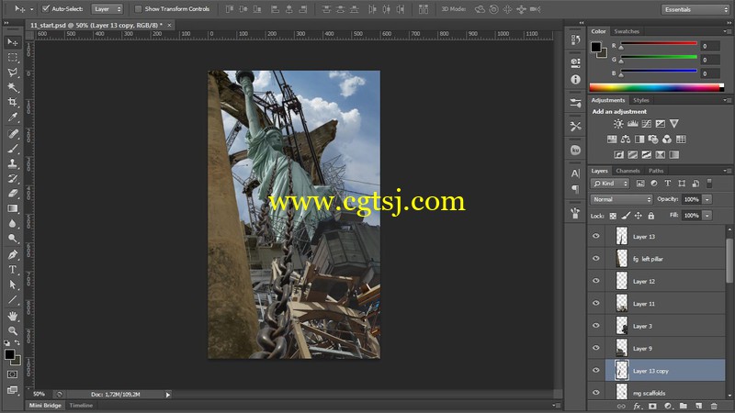Add a Levels adjustment
This screenshot has height=413, width=735.
tap(632, 124)
